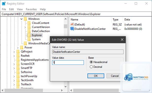
Task: Click values pane scroll left arrow
Action: coord(71,90)
